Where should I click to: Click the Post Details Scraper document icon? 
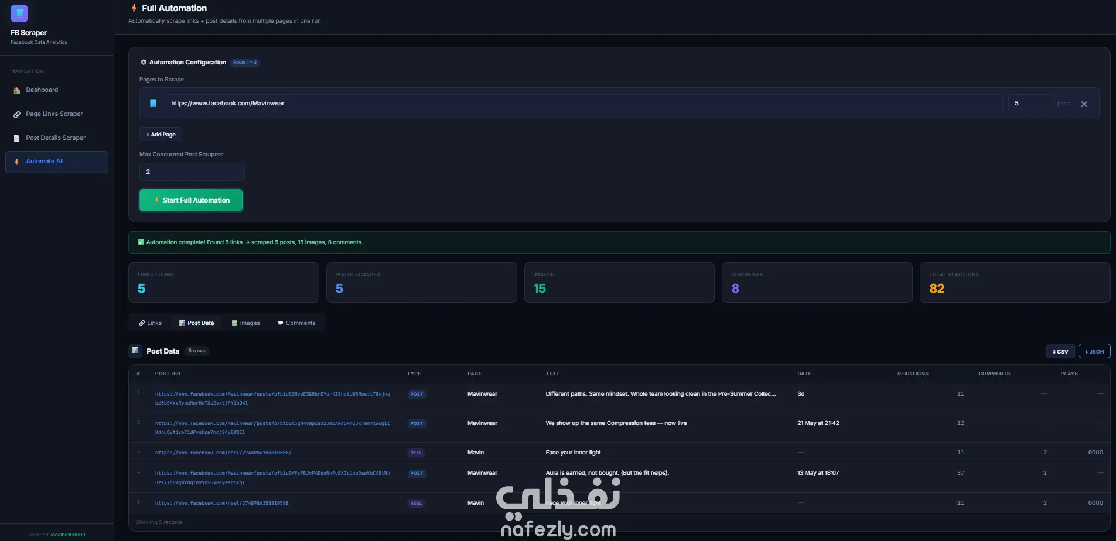tap(17, 138)
